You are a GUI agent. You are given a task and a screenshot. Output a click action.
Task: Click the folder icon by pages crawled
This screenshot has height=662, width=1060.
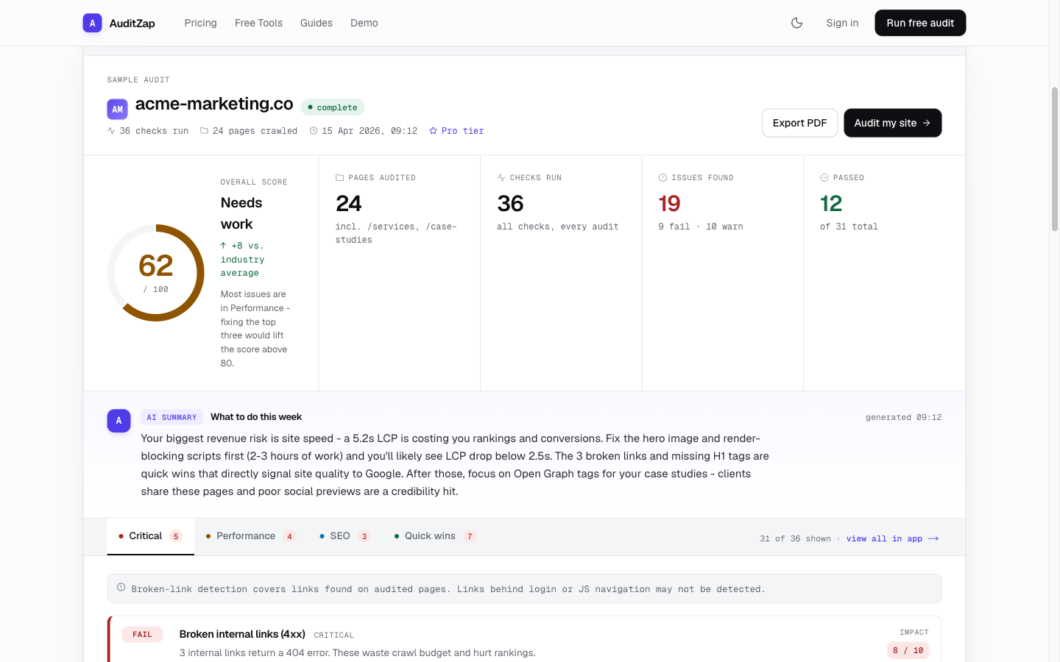(x=204, y=131)
